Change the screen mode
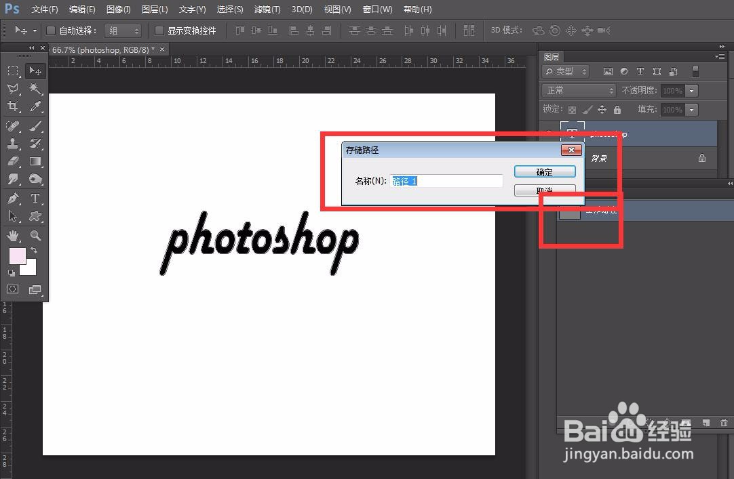 [35, 290]
